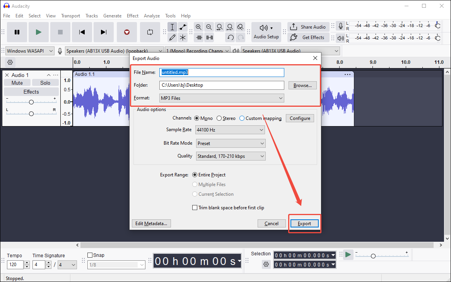
Task: Toggle the Loop playback button
Action: pos(150,32)
